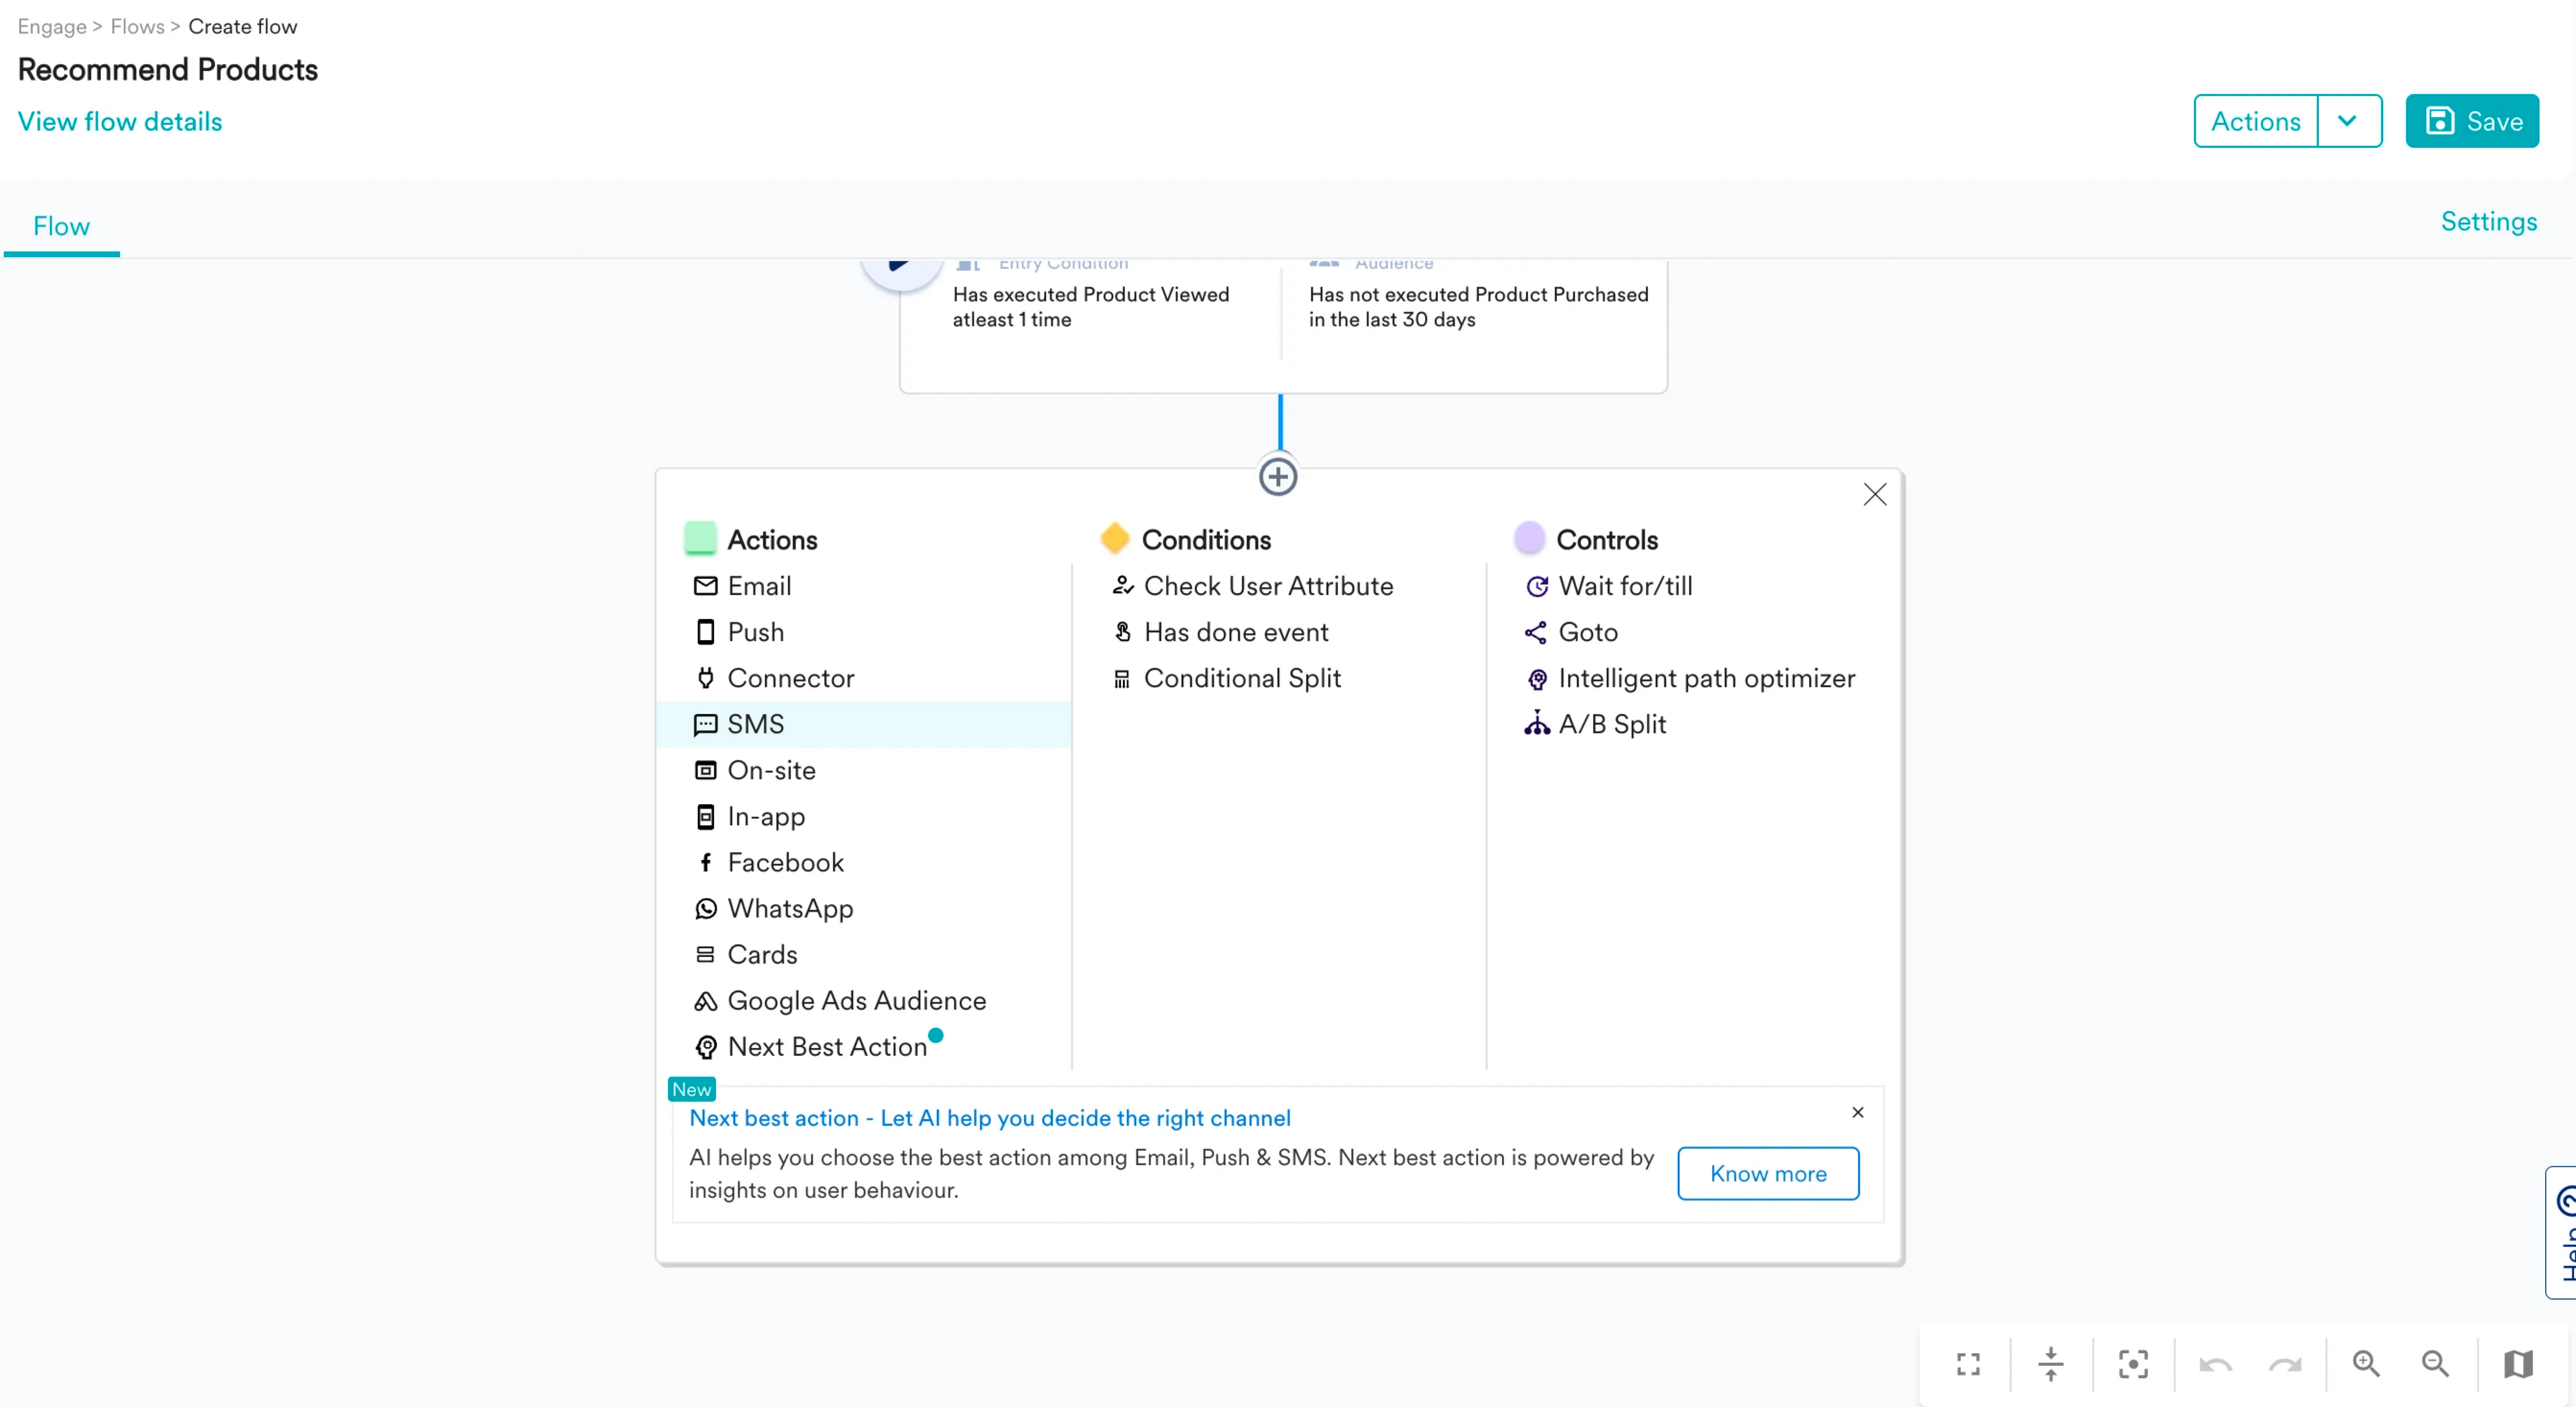Center the flow with focus icon
This screenshot has height=1407, width=2576.
2132,1364
